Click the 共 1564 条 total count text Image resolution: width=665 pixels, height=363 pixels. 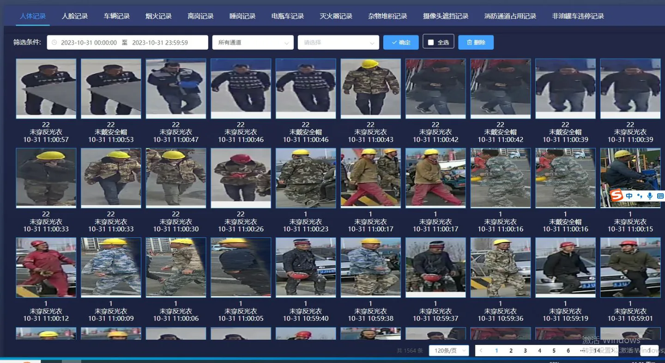pos(410,351)
